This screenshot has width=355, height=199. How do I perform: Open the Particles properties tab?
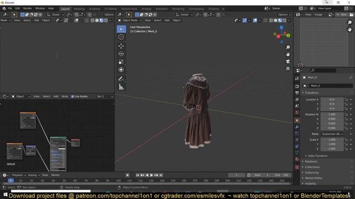297,133
